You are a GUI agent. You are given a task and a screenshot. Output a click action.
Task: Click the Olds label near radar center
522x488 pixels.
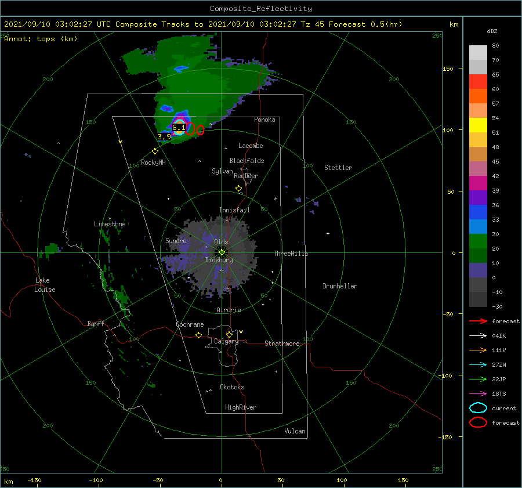point(221,242)
